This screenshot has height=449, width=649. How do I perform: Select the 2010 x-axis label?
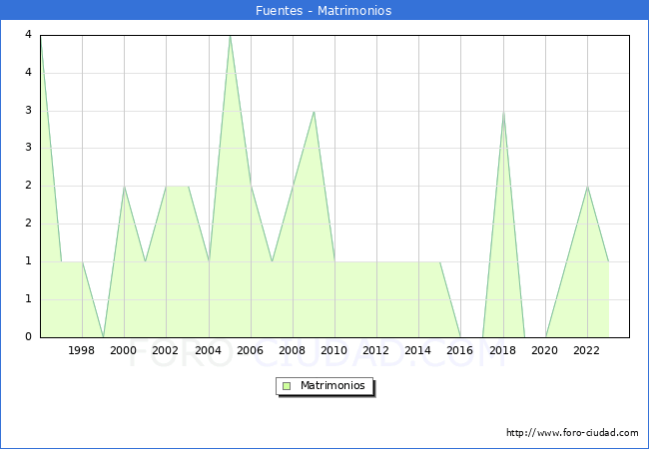[x=334, y=350]
